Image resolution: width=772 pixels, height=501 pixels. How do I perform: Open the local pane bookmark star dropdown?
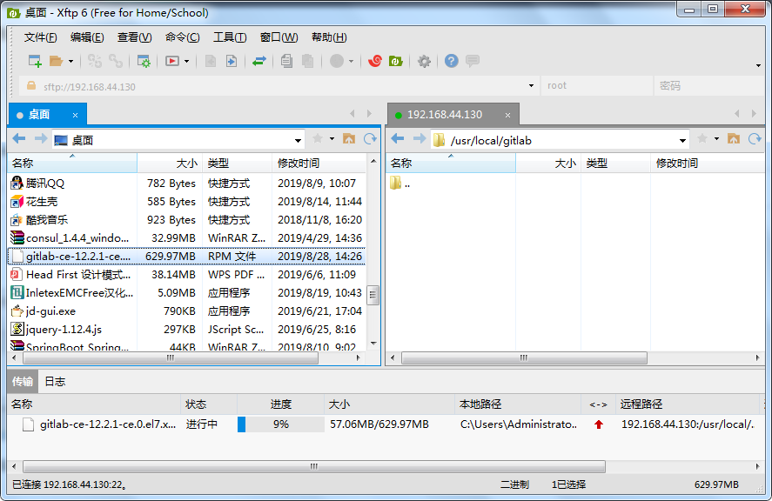point(332,139)
